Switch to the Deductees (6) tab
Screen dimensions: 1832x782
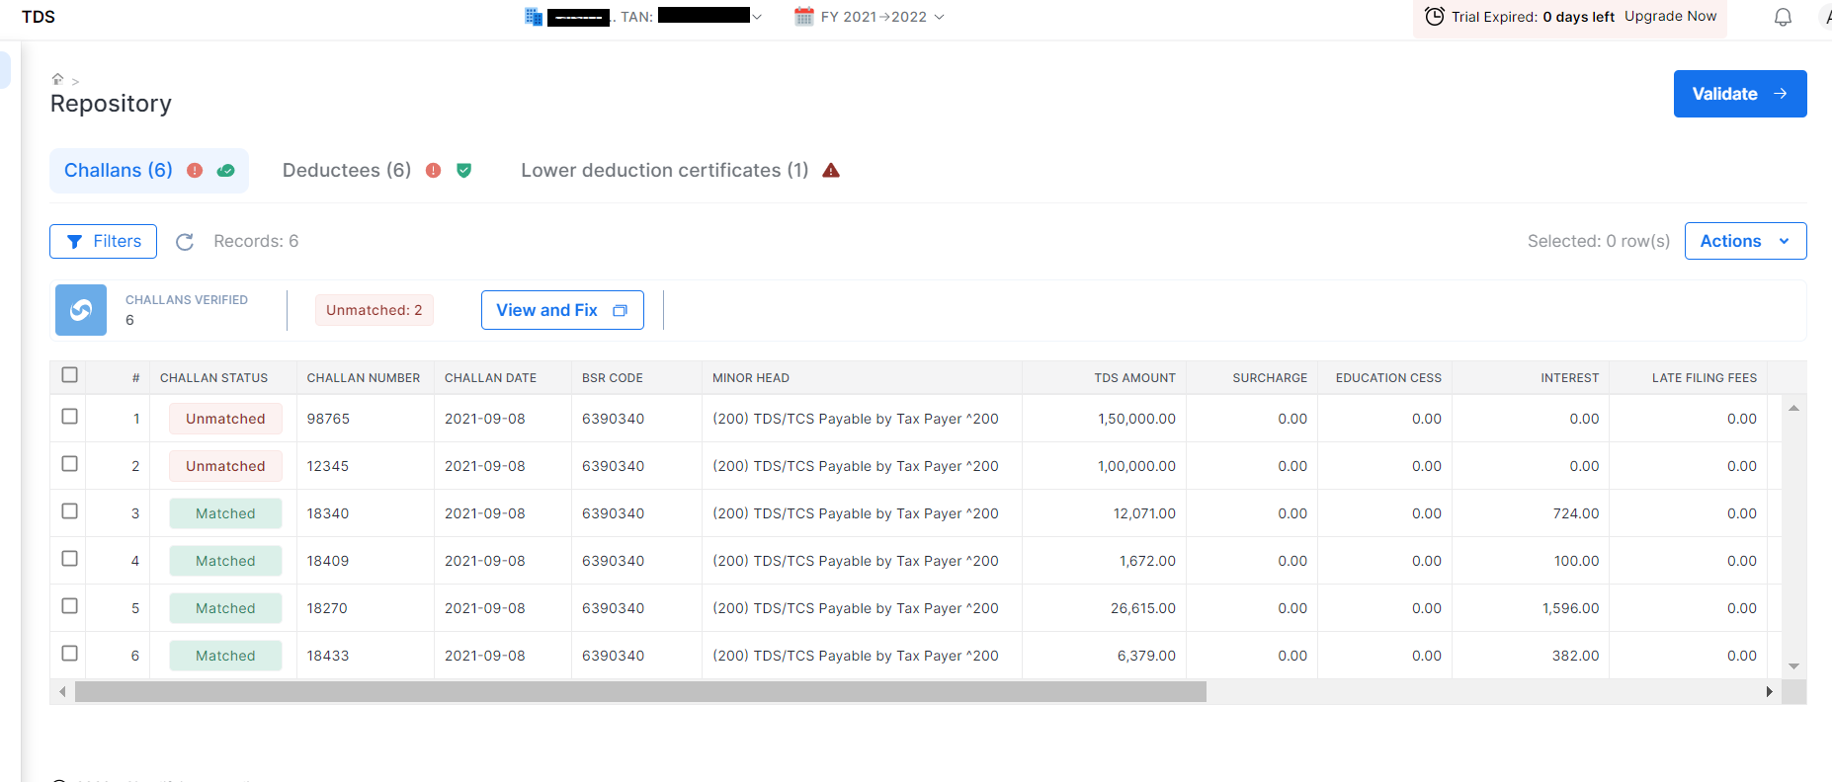[x=346, y=171]
